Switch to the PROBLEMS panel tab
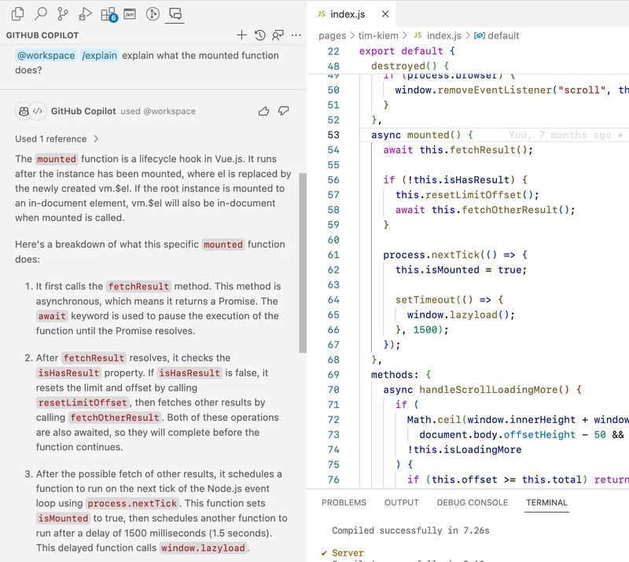 point(344,502)
